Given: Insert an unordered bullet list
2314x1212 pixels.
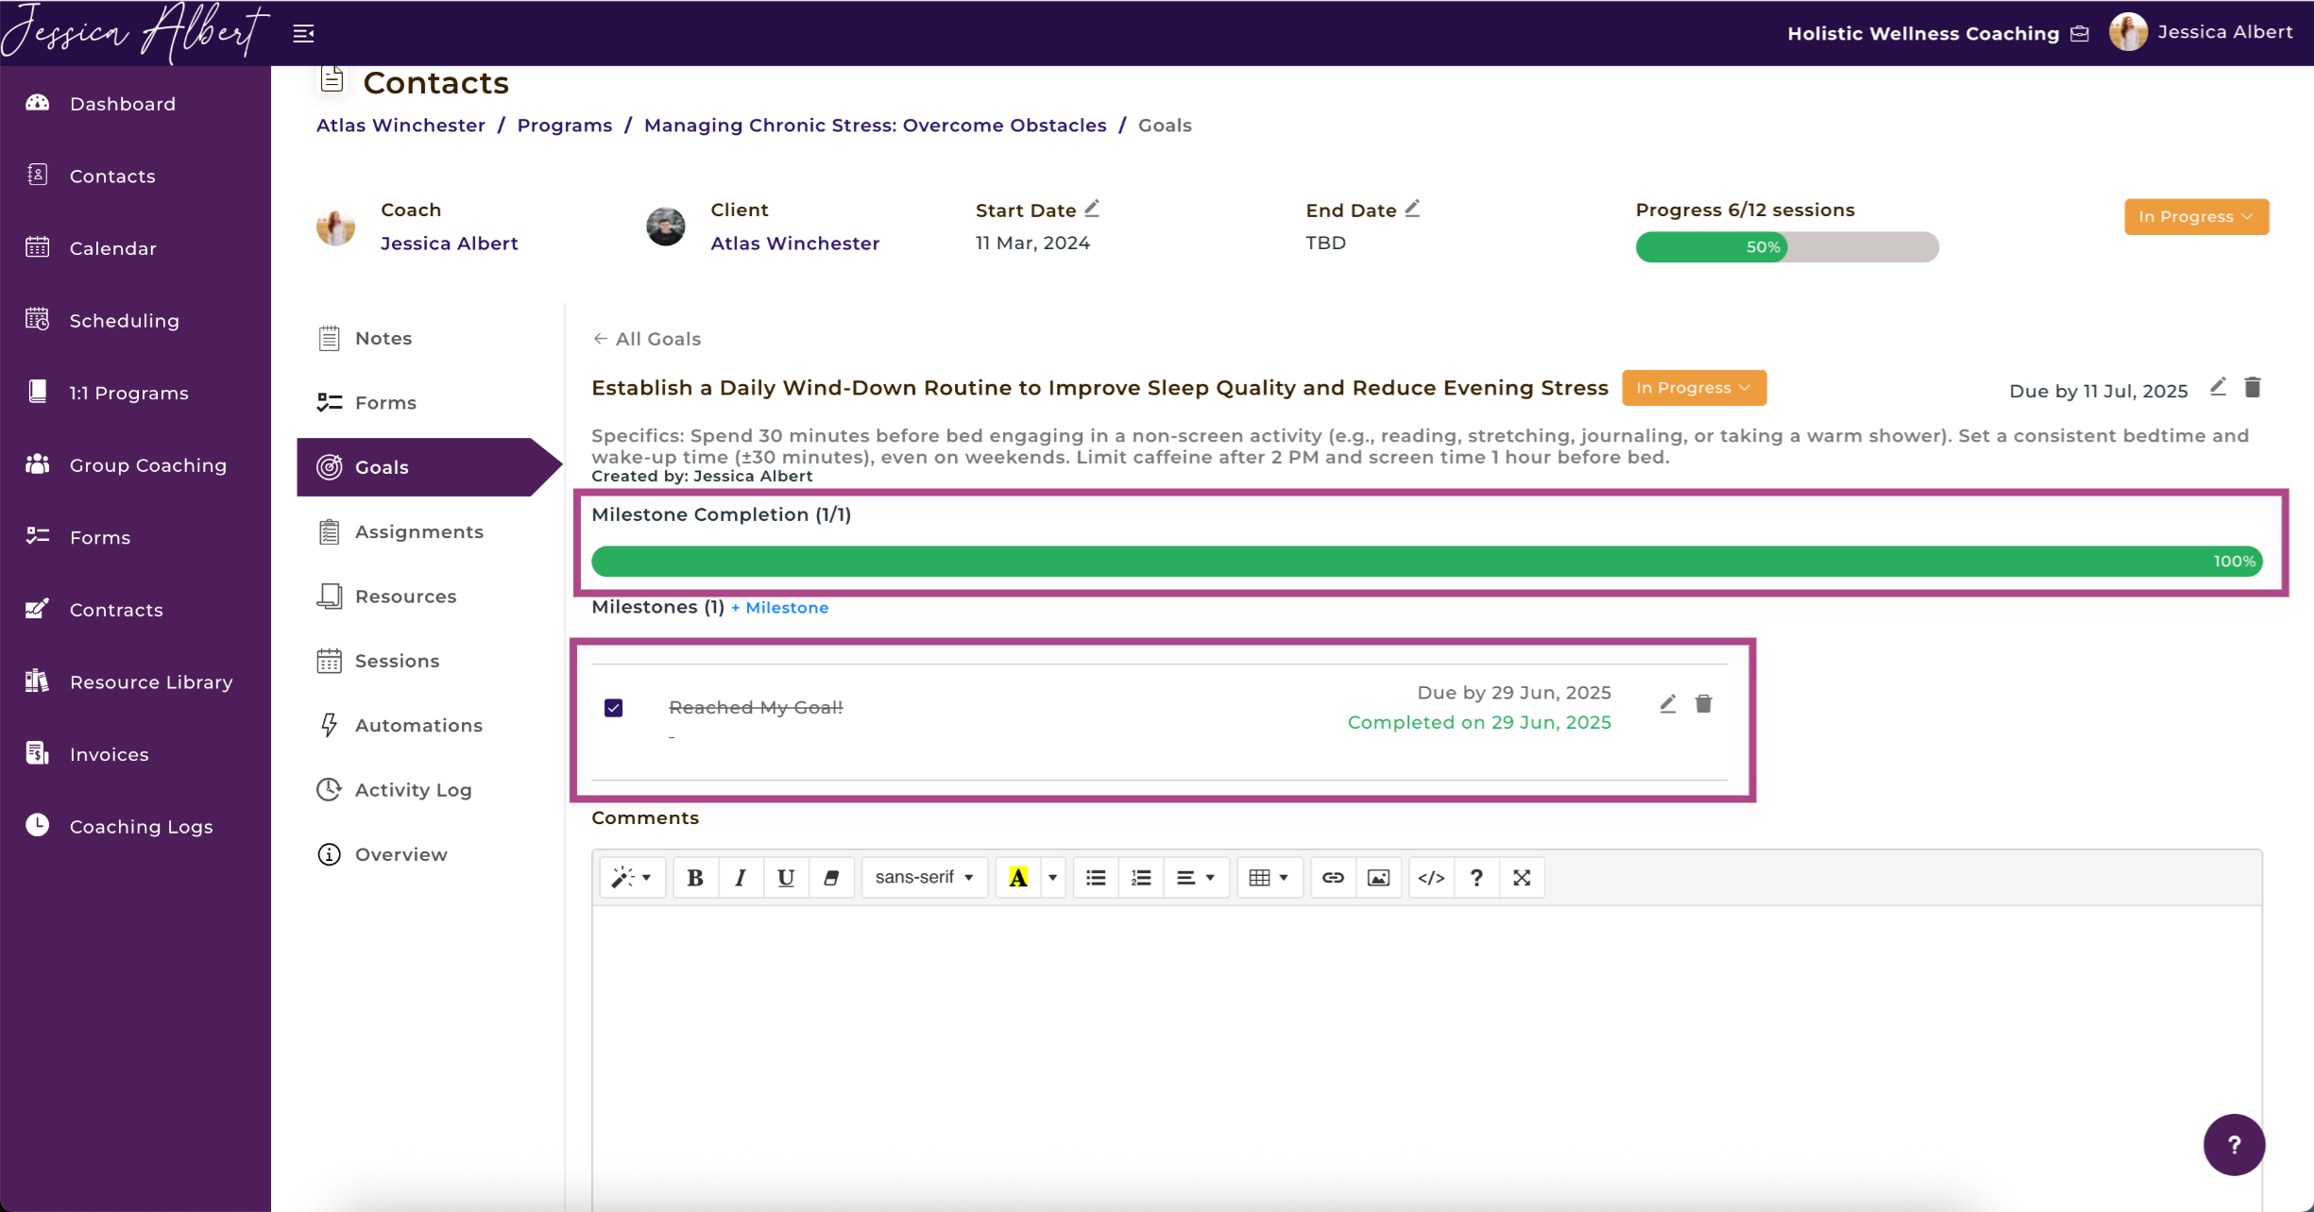Looking at the screenshot, I should tap(1096, 878).
